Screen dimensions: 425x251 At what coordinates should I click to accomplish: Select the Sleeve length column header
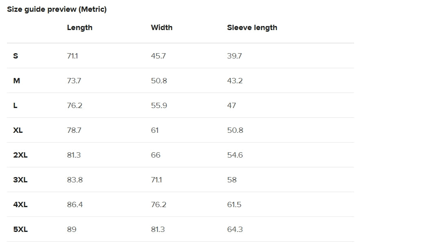pyautogui.click(x=252, y=28)
